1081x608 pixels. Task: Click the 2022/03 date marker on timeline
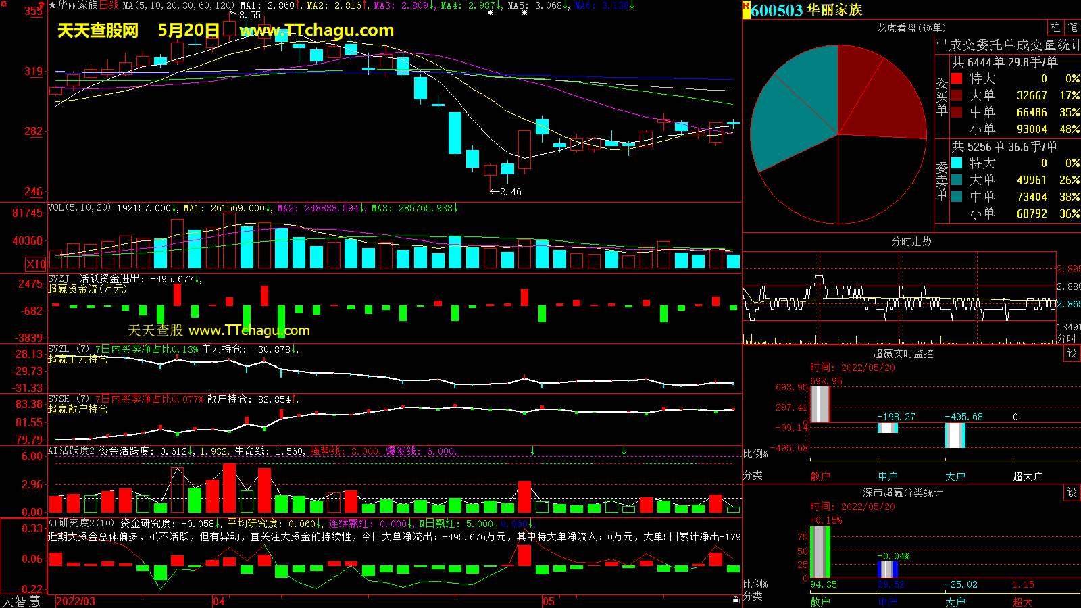click(75, 601)
